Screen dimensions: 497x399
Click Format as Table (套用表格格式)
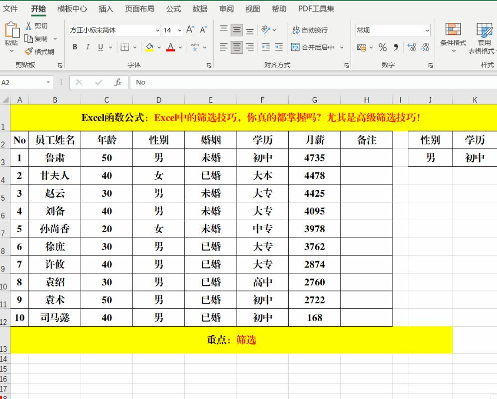pyautogui.click(x=485, y=36)
